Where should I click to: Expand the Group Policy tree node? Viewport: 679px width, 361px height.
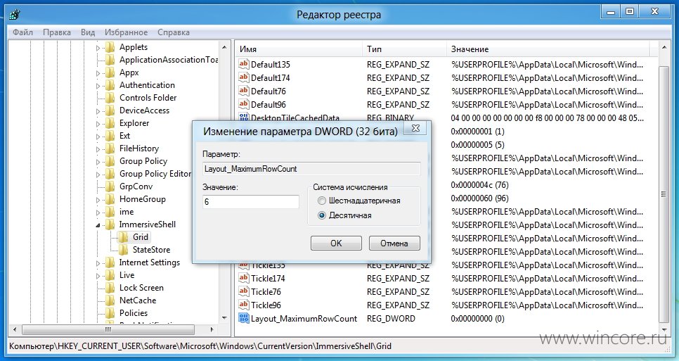click(98, 162)
